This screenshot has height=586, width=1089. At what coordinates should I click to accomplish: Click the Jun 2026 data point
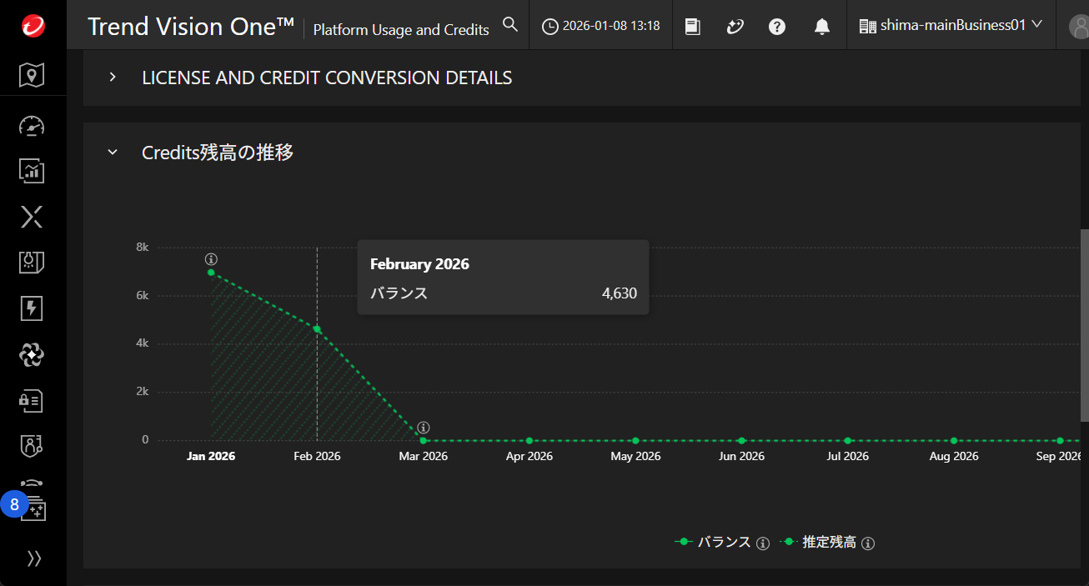coord(741,440)
